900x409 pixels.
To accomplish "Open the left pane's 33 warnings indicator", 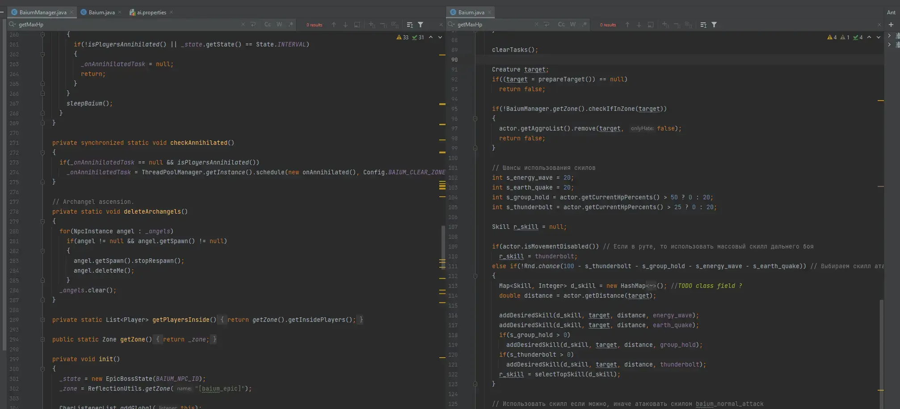I will (x=403, y=38).
